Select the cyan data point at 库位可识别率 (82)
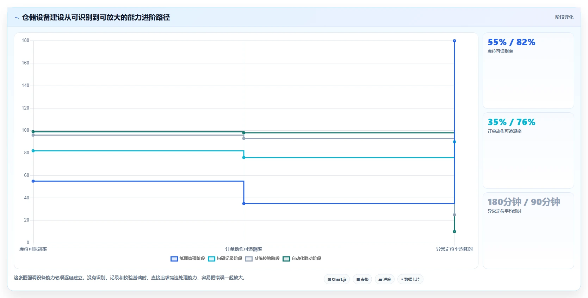This screenshot has width=588, height=298. point(33,151)
